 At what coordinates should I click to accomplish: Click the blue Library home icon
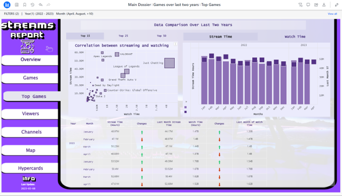(7, 5)
